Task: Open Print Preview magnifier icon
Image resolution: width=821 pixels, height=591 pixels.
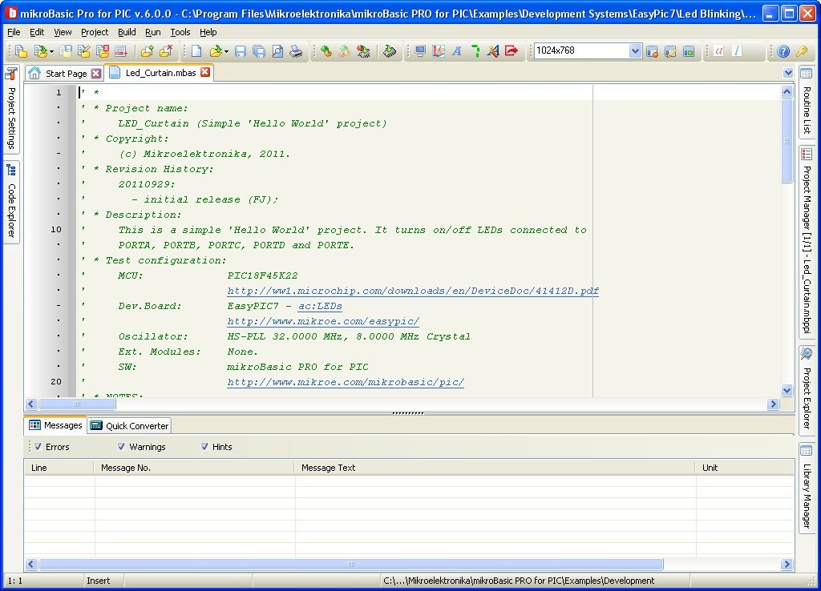Action: 277,50
